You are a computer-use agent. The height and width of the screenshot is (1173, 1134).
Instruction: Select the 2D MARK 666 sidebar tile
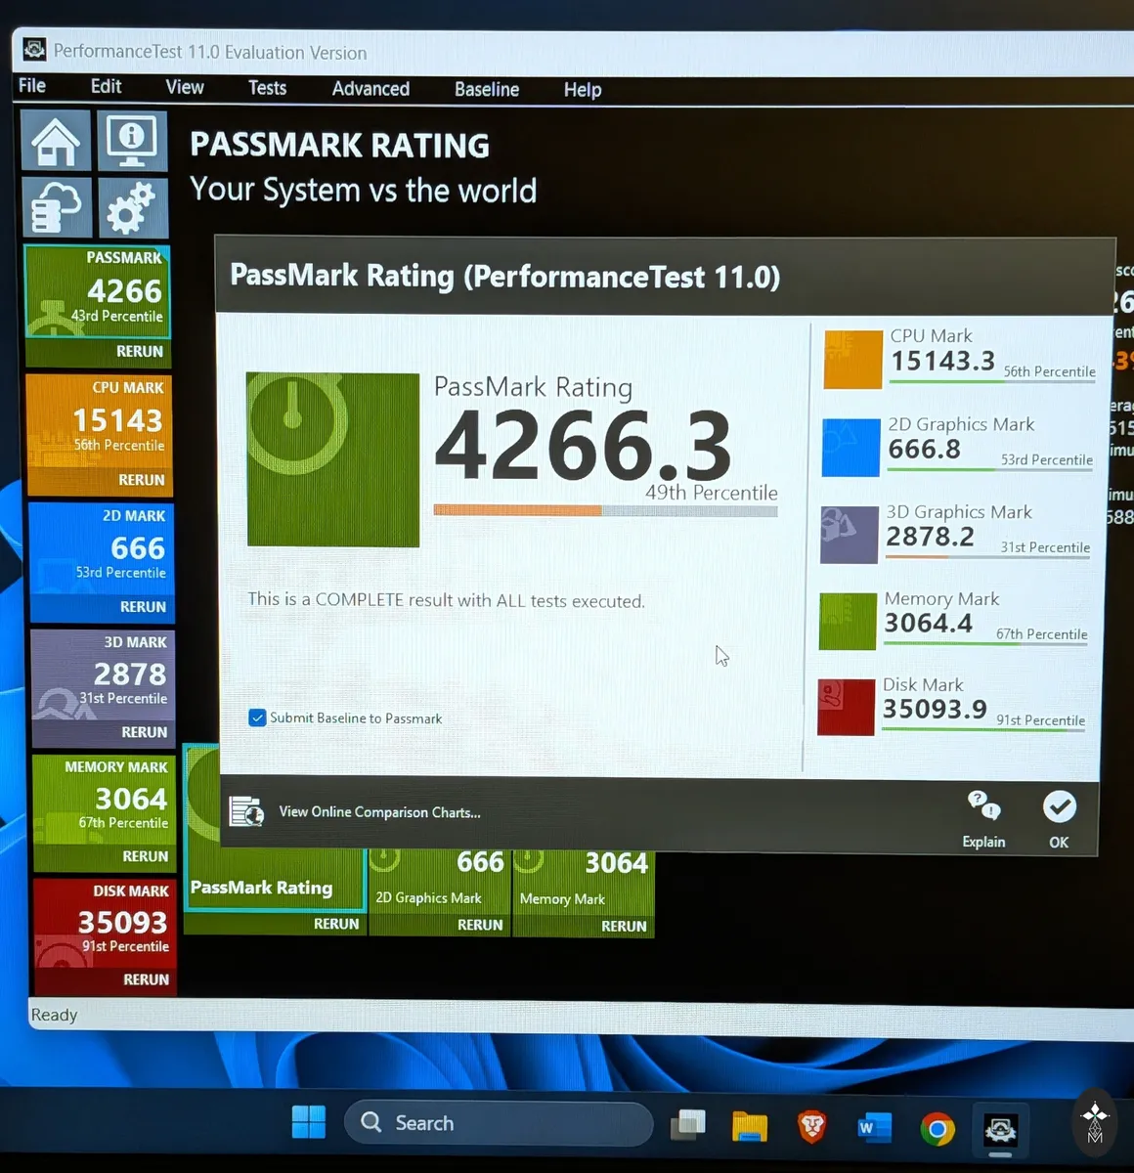102,548
